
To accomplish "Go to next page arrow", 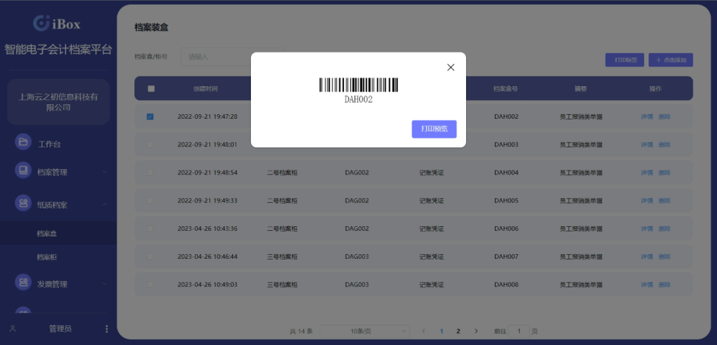I will pyautogui.click(x=476, y=331).
